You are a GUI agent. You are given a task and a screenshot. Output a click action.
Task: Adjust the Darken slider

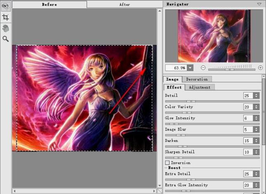click(x=212, y=146)
